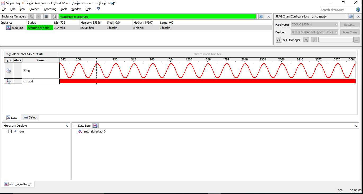The image size is (363, 194).
Task: Click the rom entity icon in Hierarchy Display
Action: coord(15,131)
